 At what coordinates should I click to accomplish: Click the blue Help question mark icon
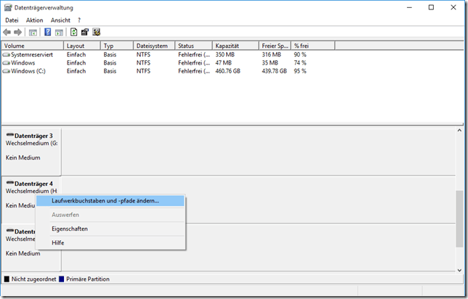click(48, 32)
